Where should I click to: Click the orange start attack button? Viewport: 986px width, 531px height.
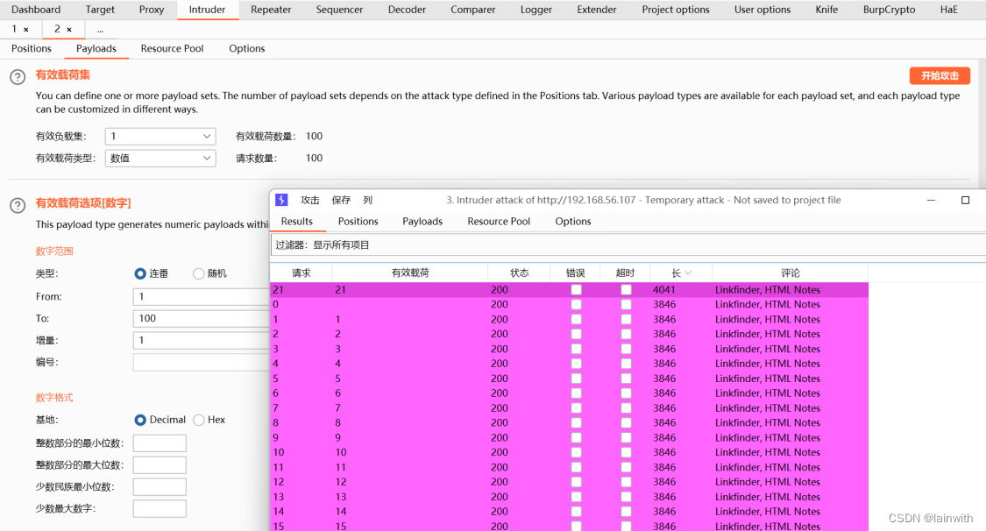940,75
